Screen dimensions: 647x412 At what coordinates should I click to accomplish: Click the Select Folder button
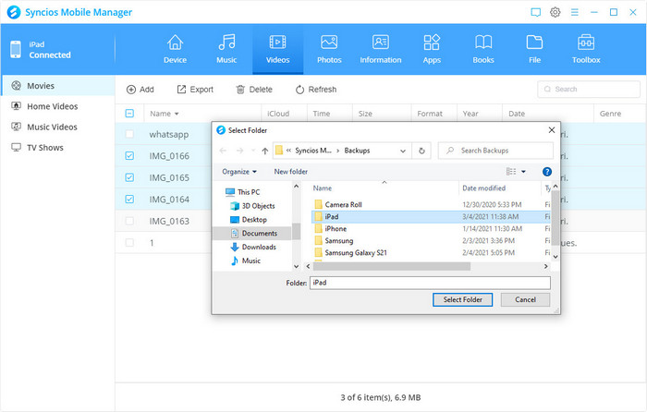click(x=462, y=300)
